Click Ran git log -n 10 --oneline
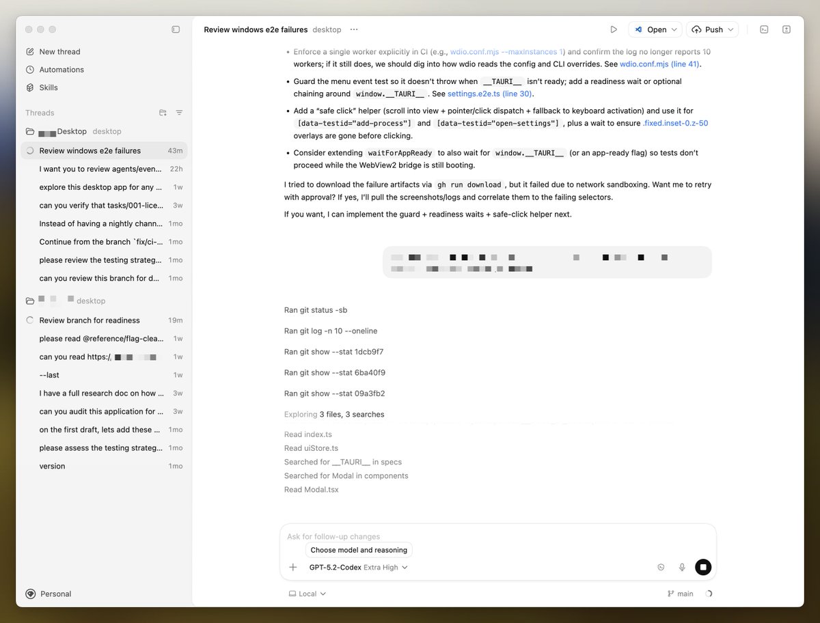This screenshot has height=623, width=820. (x=331, y=331)
